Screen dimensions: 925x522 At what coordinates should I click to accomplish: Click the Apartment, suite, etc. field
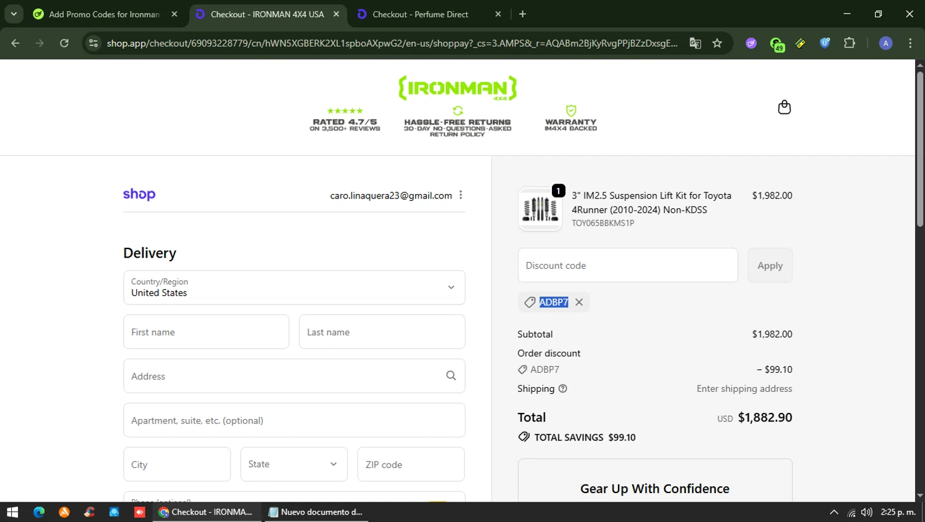(x=294, y=420)
